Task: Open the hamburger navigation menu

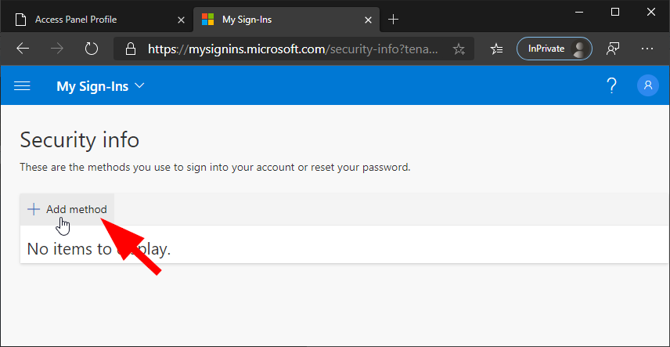Action: point(22,86)
